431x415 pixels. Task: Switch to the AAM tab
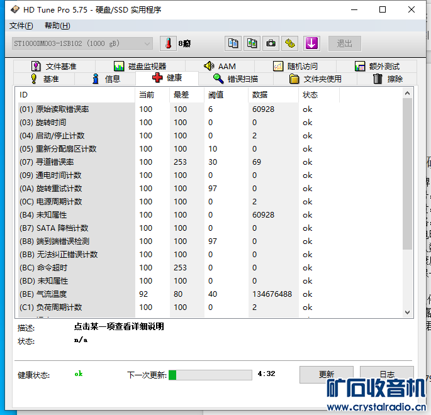coord(220,66)
